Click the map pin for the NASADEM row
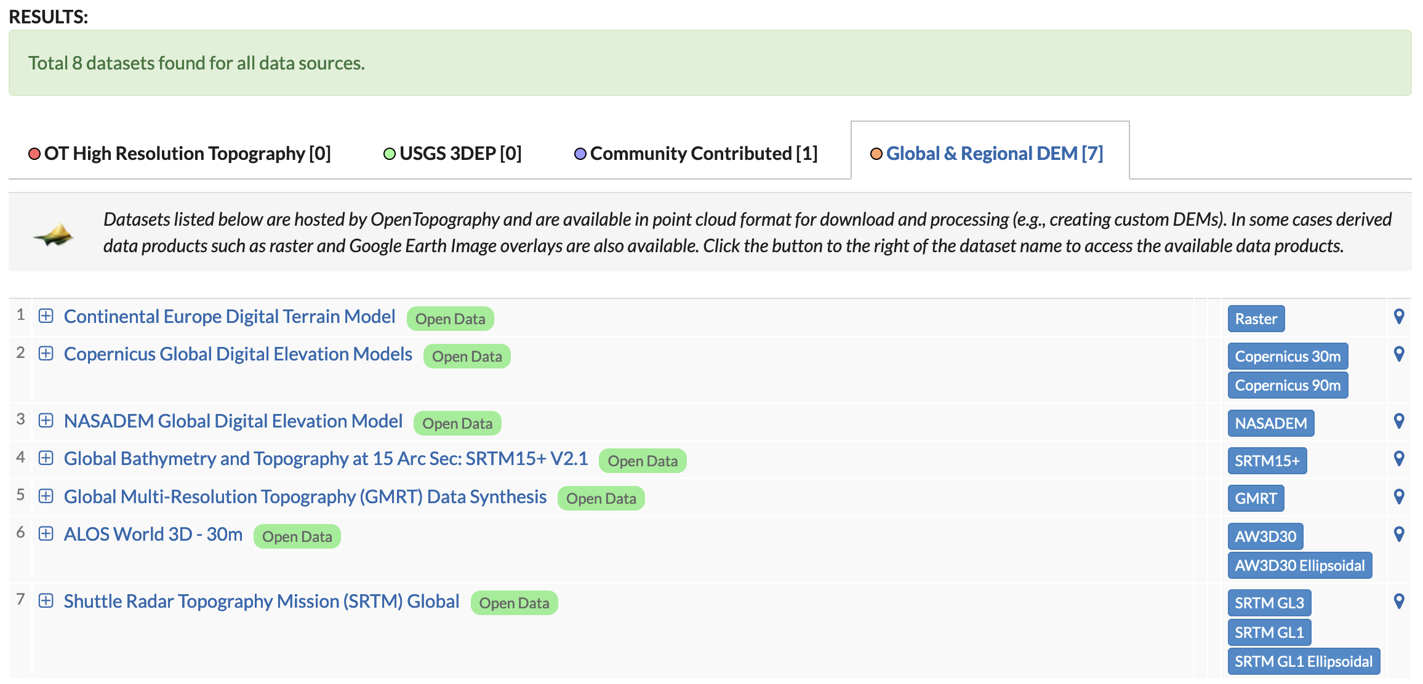Viewport: 1423px width, 684px height. [1399, 421]
